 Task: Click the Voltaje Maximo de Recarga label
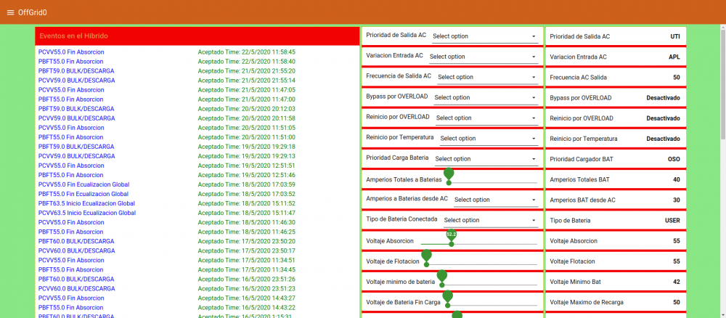click(x=587, y=302)
